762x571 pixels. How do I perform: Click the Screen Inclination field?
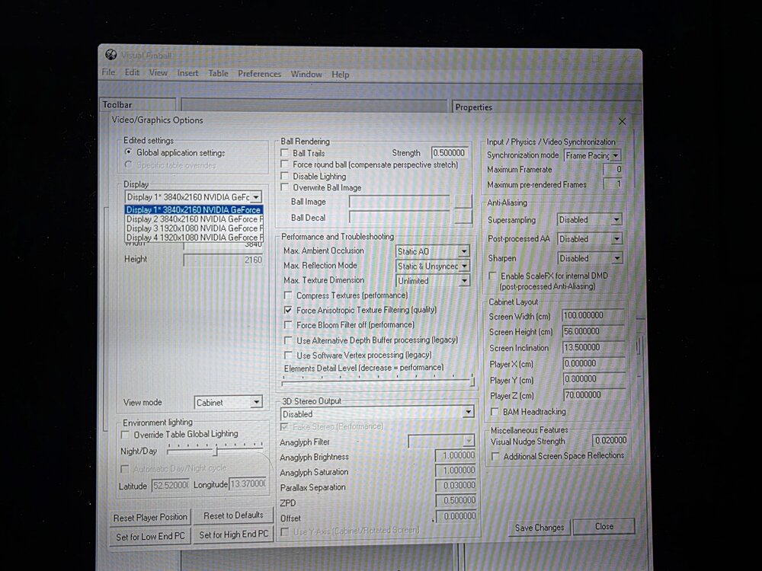point(594,348)
